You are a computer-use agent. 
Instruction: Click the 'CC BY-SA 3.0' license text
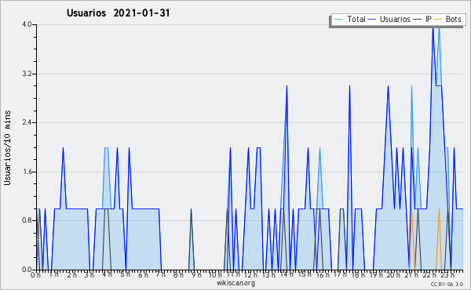pos(447,284)
